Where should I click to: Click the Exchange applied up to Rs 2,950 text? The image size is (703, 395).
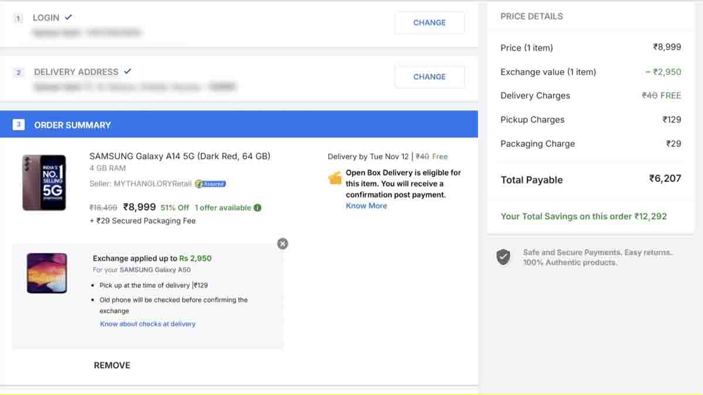[x=152, y=258]
